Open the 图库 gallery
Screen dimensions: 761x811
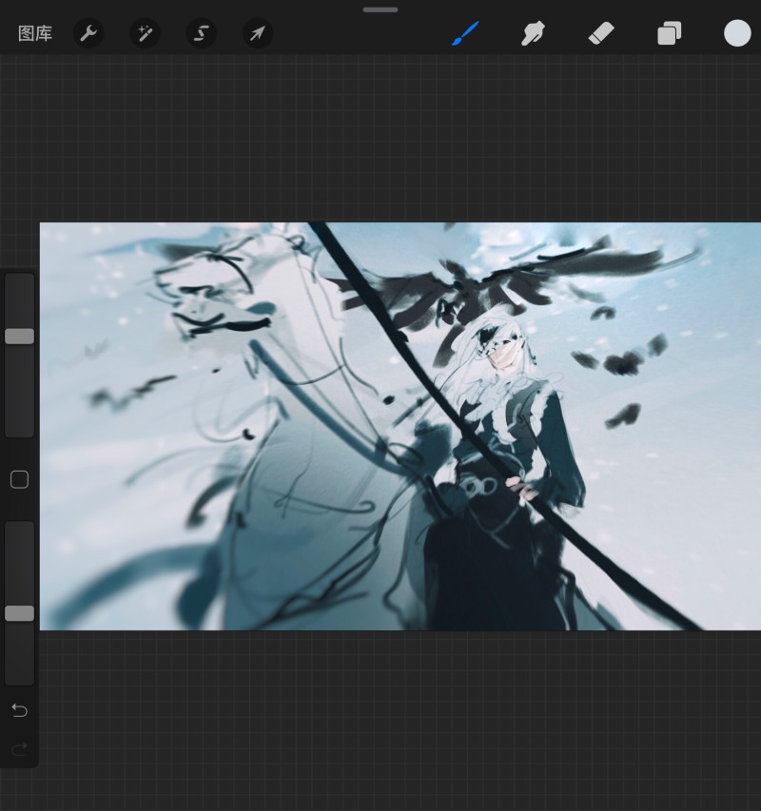coord(35,33)
